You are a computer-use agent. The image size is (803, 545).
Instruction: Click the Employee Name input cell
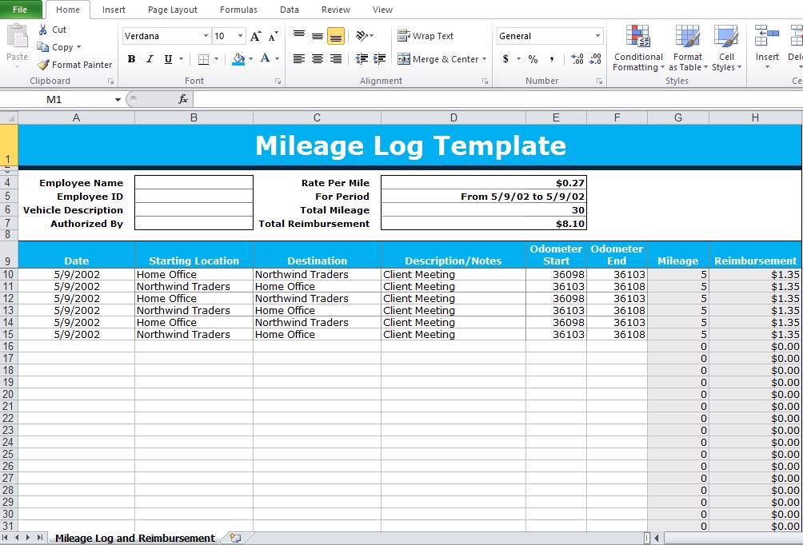(x=194, y=183)
